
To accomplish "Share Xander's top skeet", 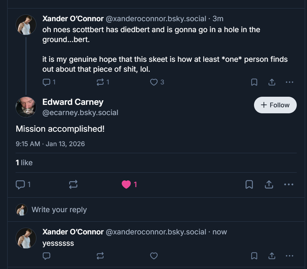I will [x=272, y=82].
